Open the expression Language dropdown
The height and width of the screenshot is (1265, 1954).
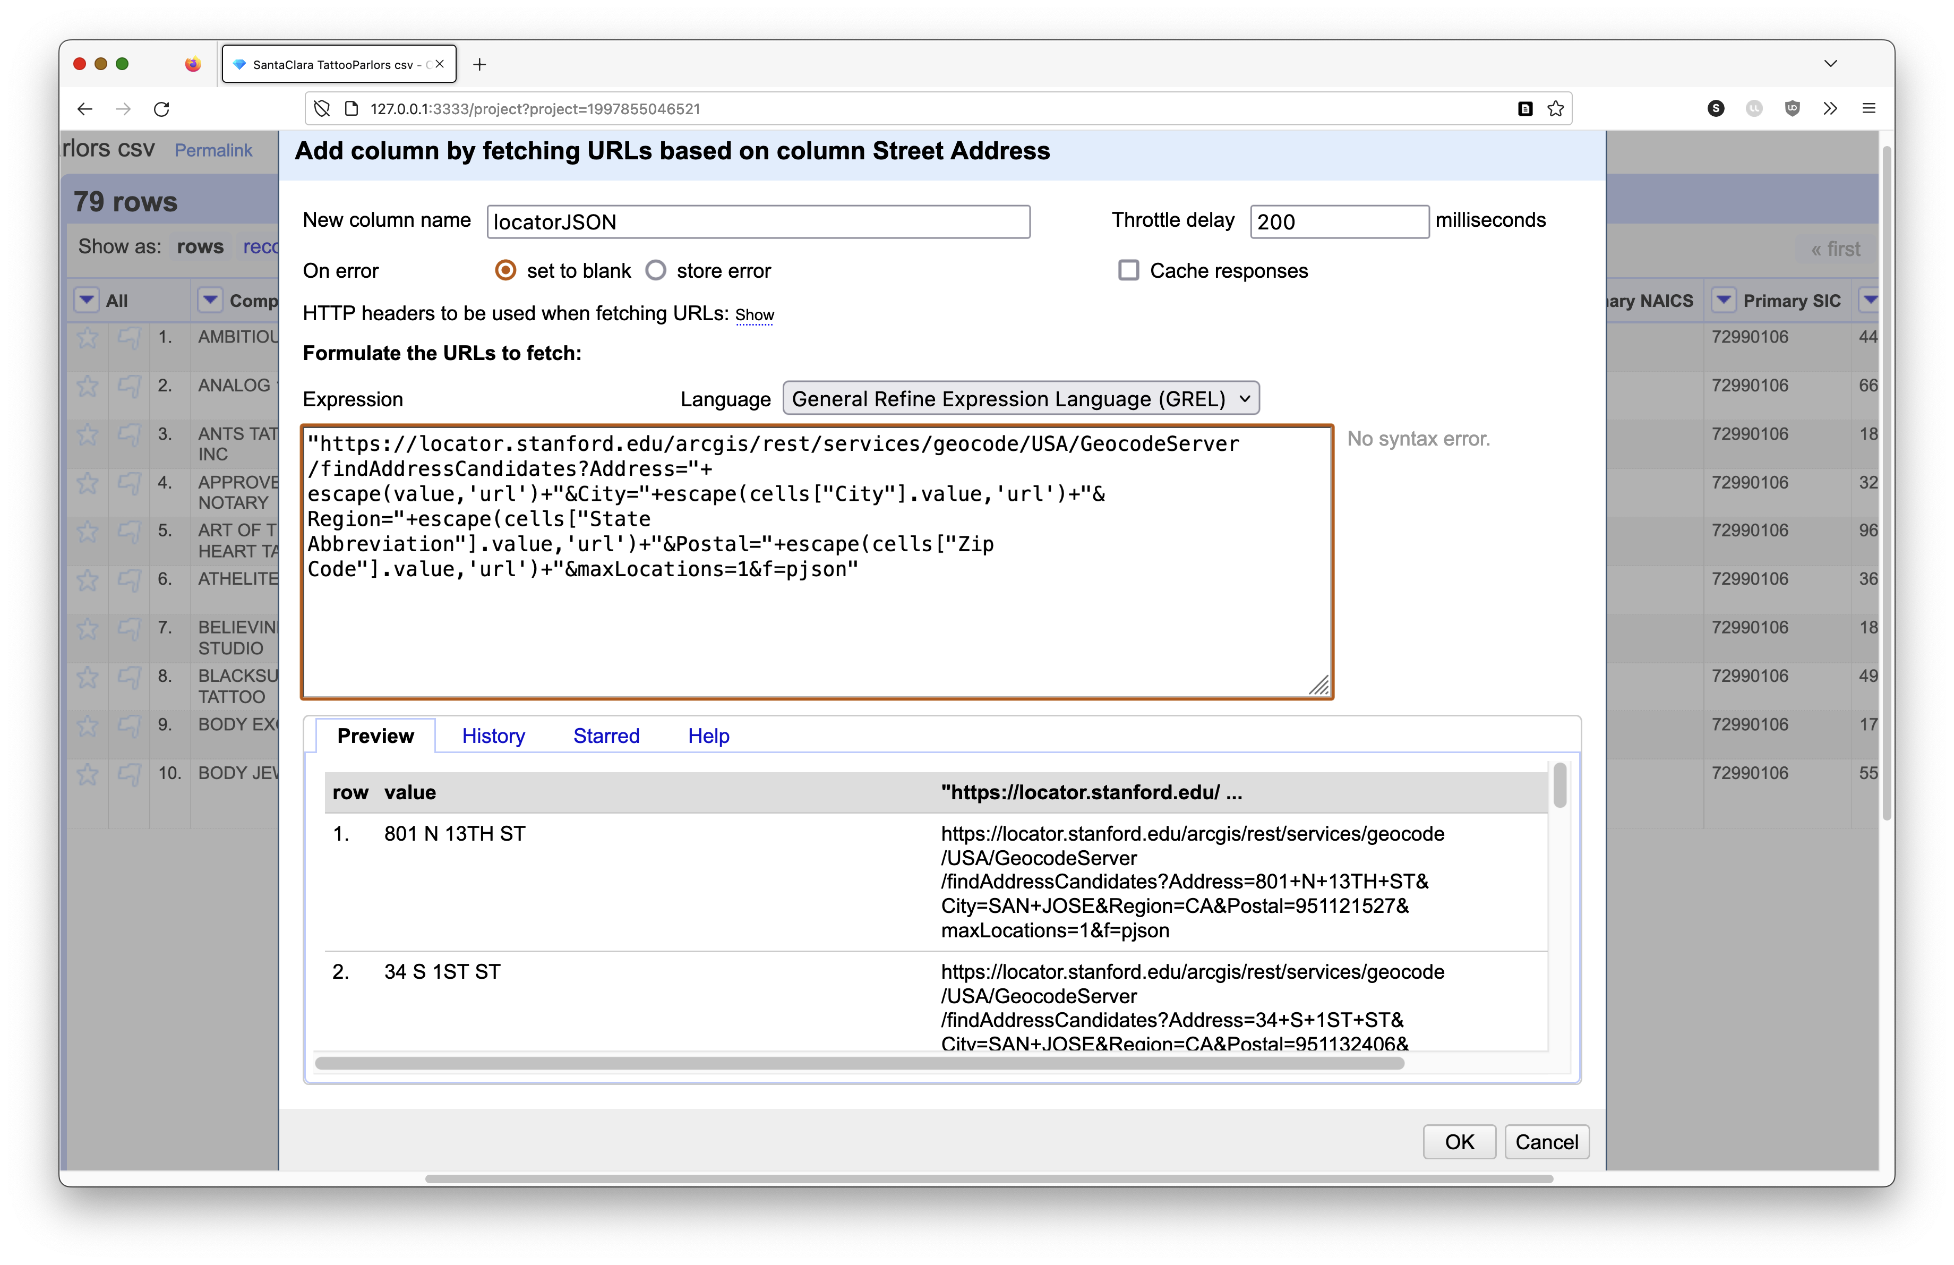1021,399
